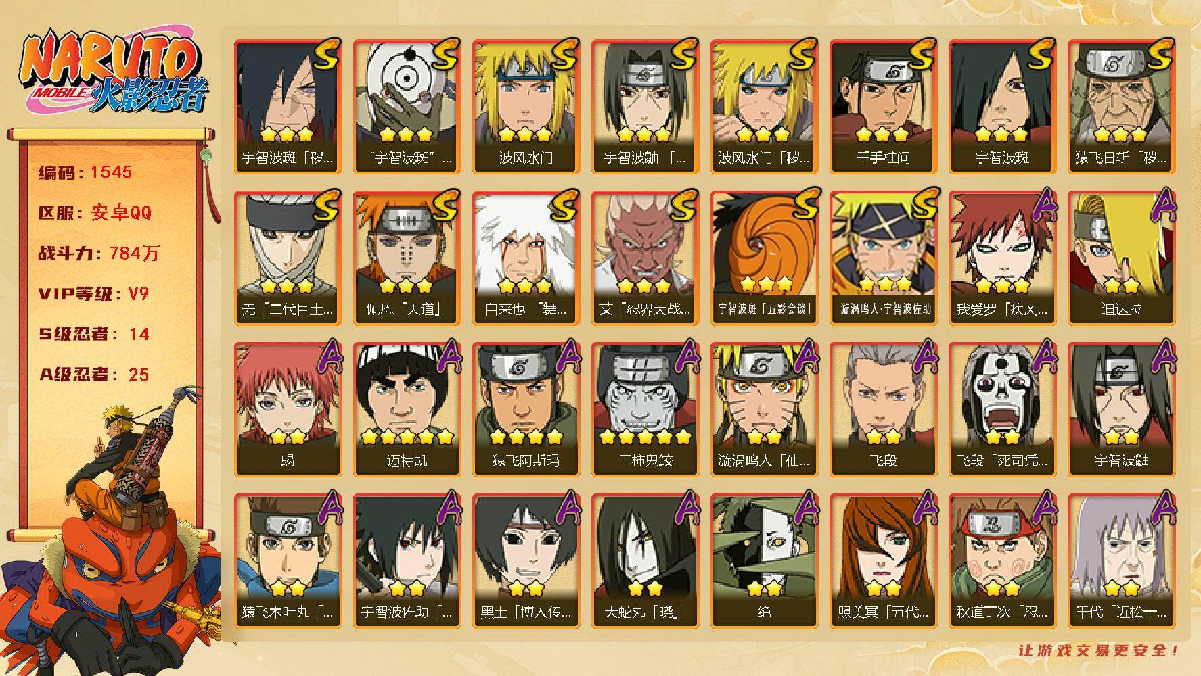Open the 大蛇丸「晓」 card

pyautogui.click(x=645, y=560)
